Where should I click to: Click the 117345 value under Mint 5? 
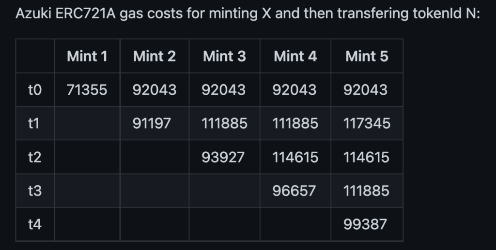[x=367, y=124]
